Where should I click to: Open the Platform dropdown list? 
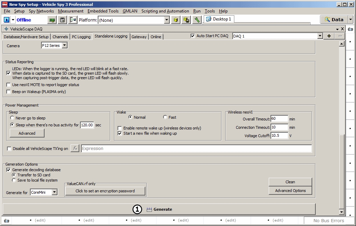(167, 20)
